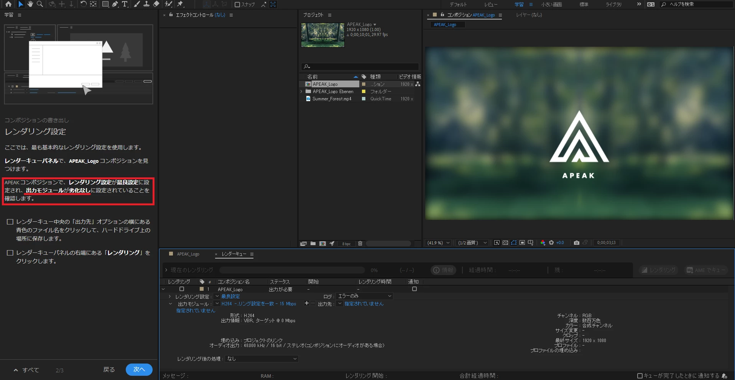
Task: Open the post-render action 'なし' dropdown
Action: pos(262,359)
